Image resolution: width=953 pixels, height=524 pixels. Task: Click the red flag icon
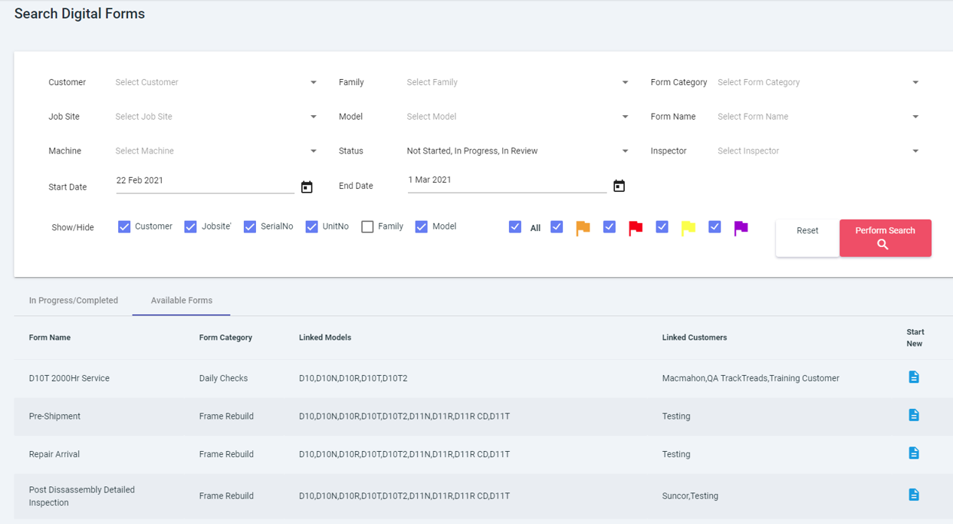pyautogui.click(x=635, y=227)
